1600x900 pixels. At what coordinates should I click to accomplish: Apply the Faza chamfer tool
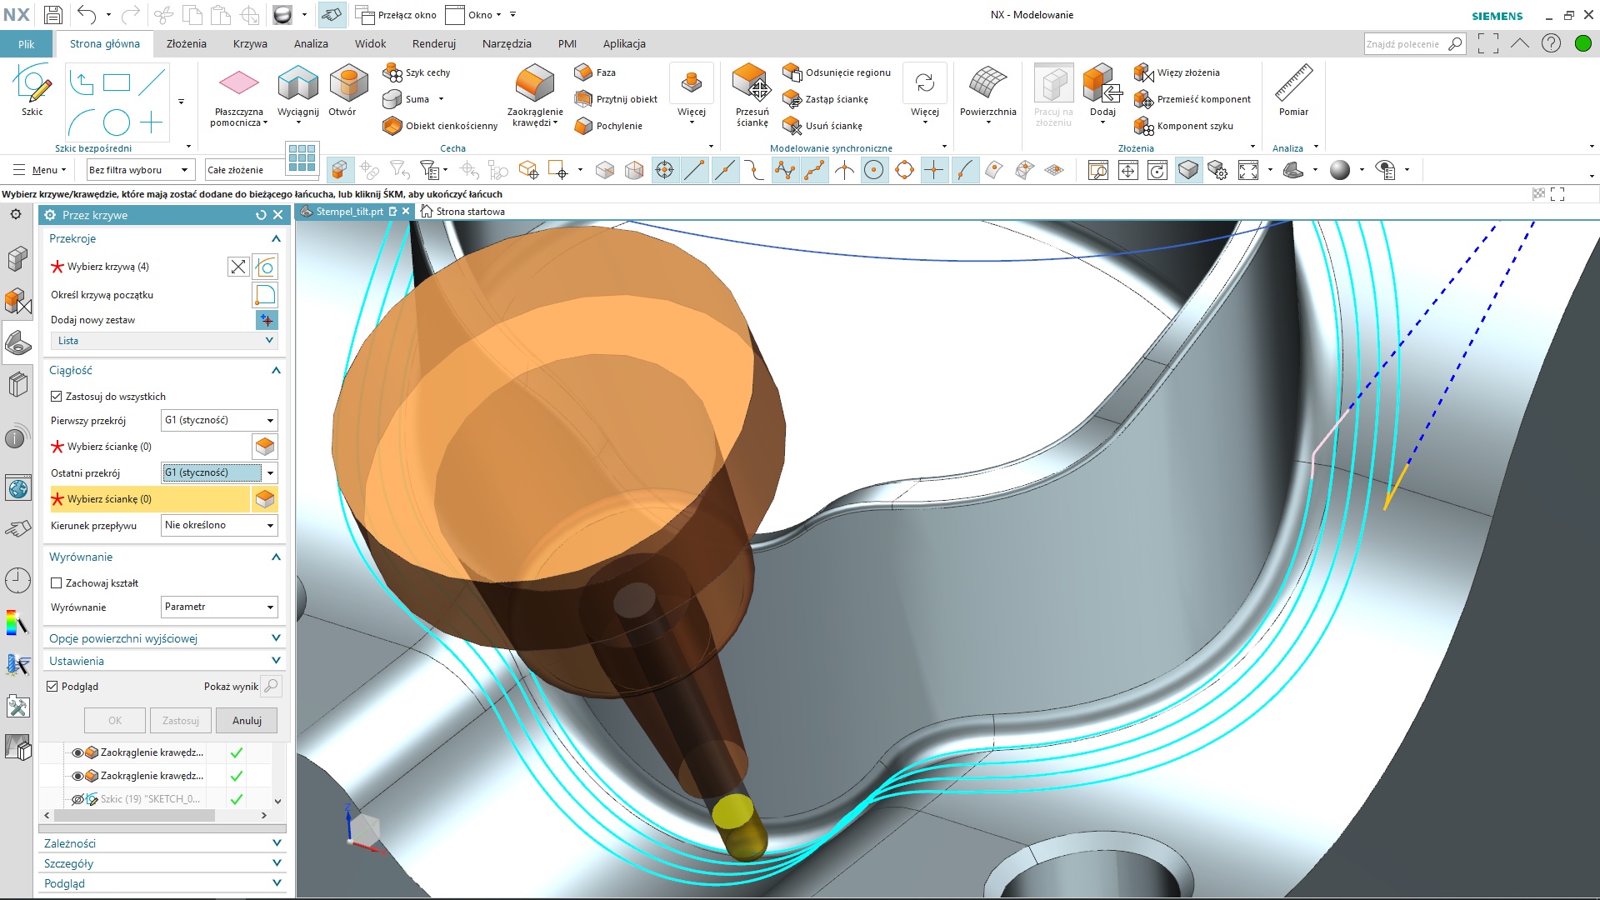[x=595, y=72]
